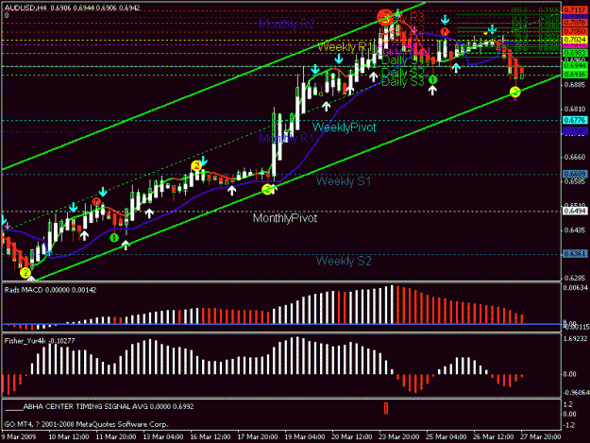Click the green 0.6944 price tag
This screenshot has width=590, height=443.
tap(575, 66)
